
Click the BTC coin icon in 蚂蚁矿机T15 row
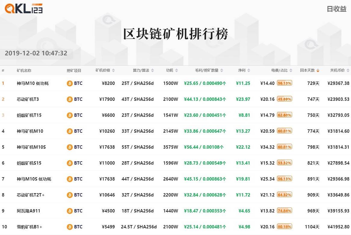pyautogui.click(x=69, y=115)
